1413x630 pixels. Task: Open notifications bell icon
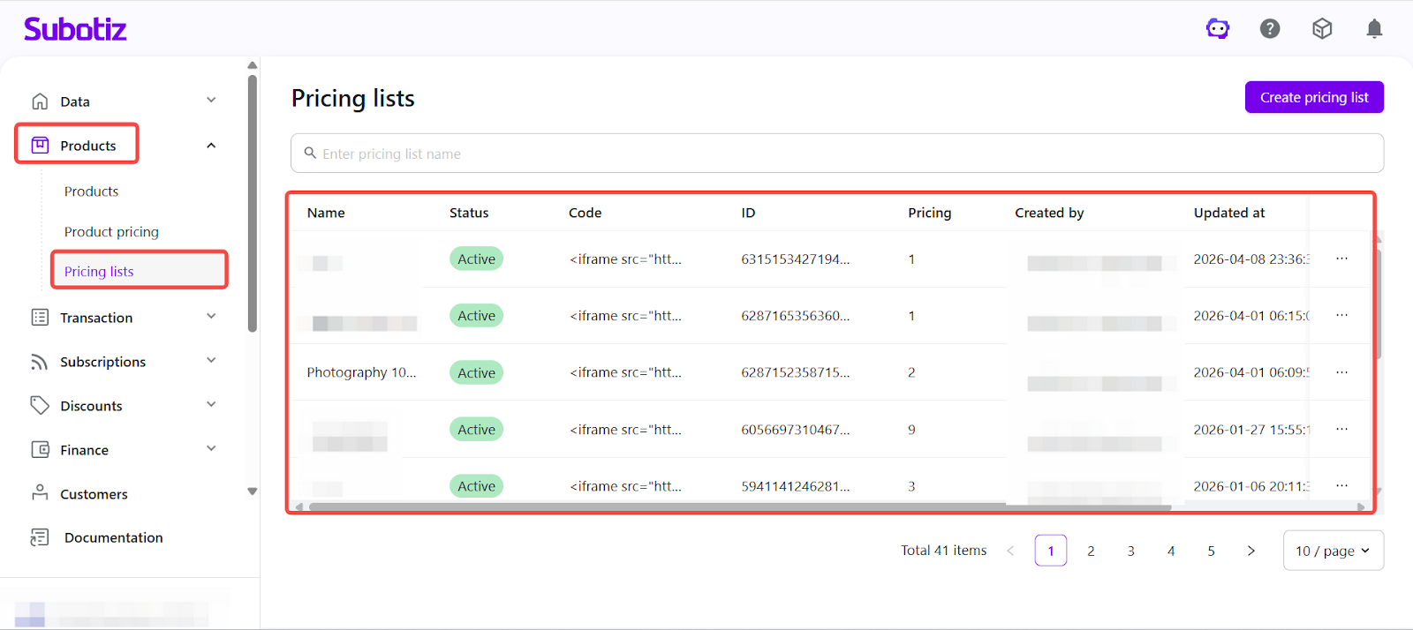click(x=1374, y=29)
